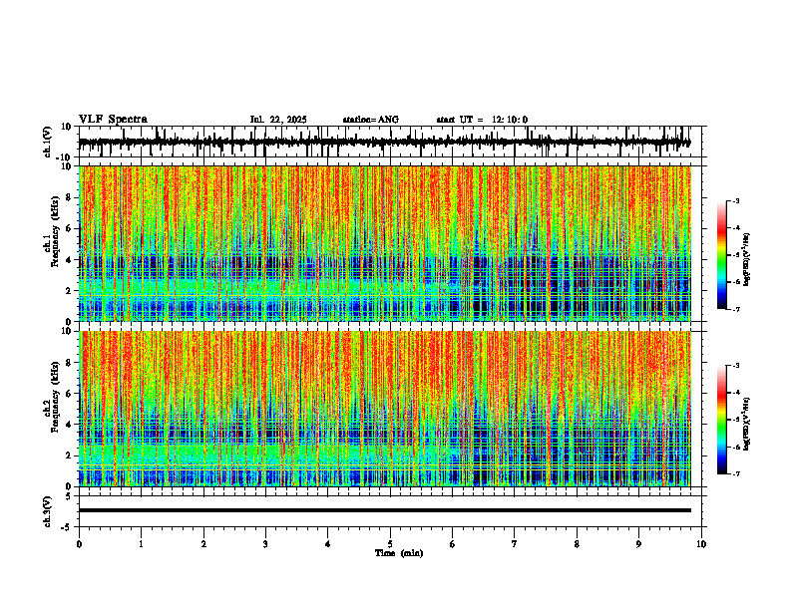
Task: Click the "-3" label atop ch.1 colorbar
Action: click(x=736, y=200)
